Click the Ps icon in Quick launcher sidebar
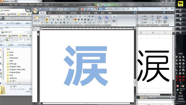This screenshot has height=105, width=186. tap(183, 70)
